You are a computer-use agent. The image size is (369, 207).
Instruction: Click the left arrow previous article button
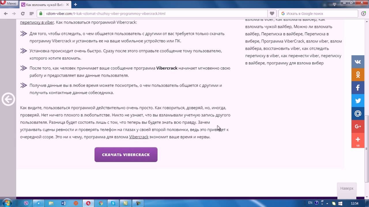click(x=8, y=99)
